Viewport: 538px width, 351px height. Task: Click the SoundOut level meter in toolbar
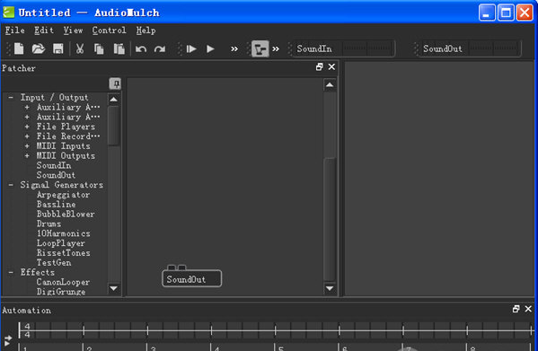pos(494,48)
